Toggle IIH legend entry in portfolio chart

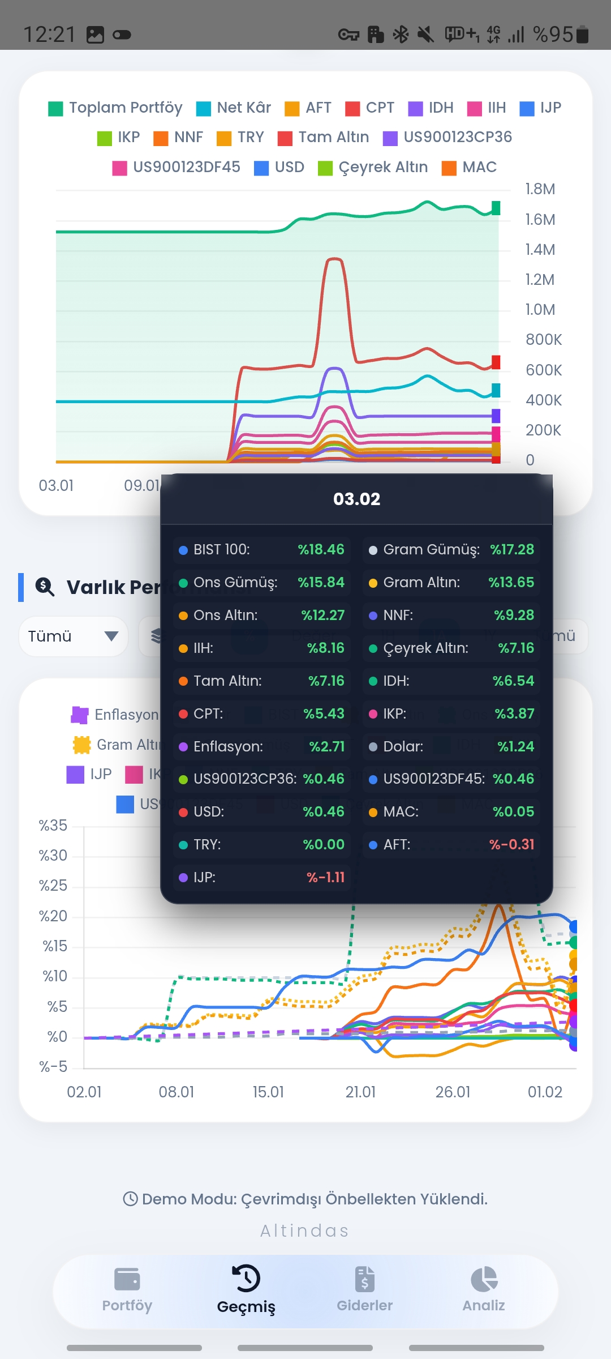(x=487, y=108)
